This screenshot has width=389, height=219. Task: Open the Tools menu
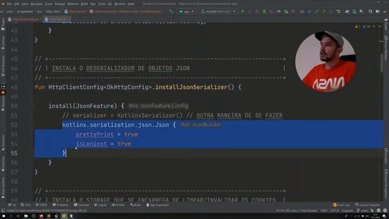pos(102,4)
